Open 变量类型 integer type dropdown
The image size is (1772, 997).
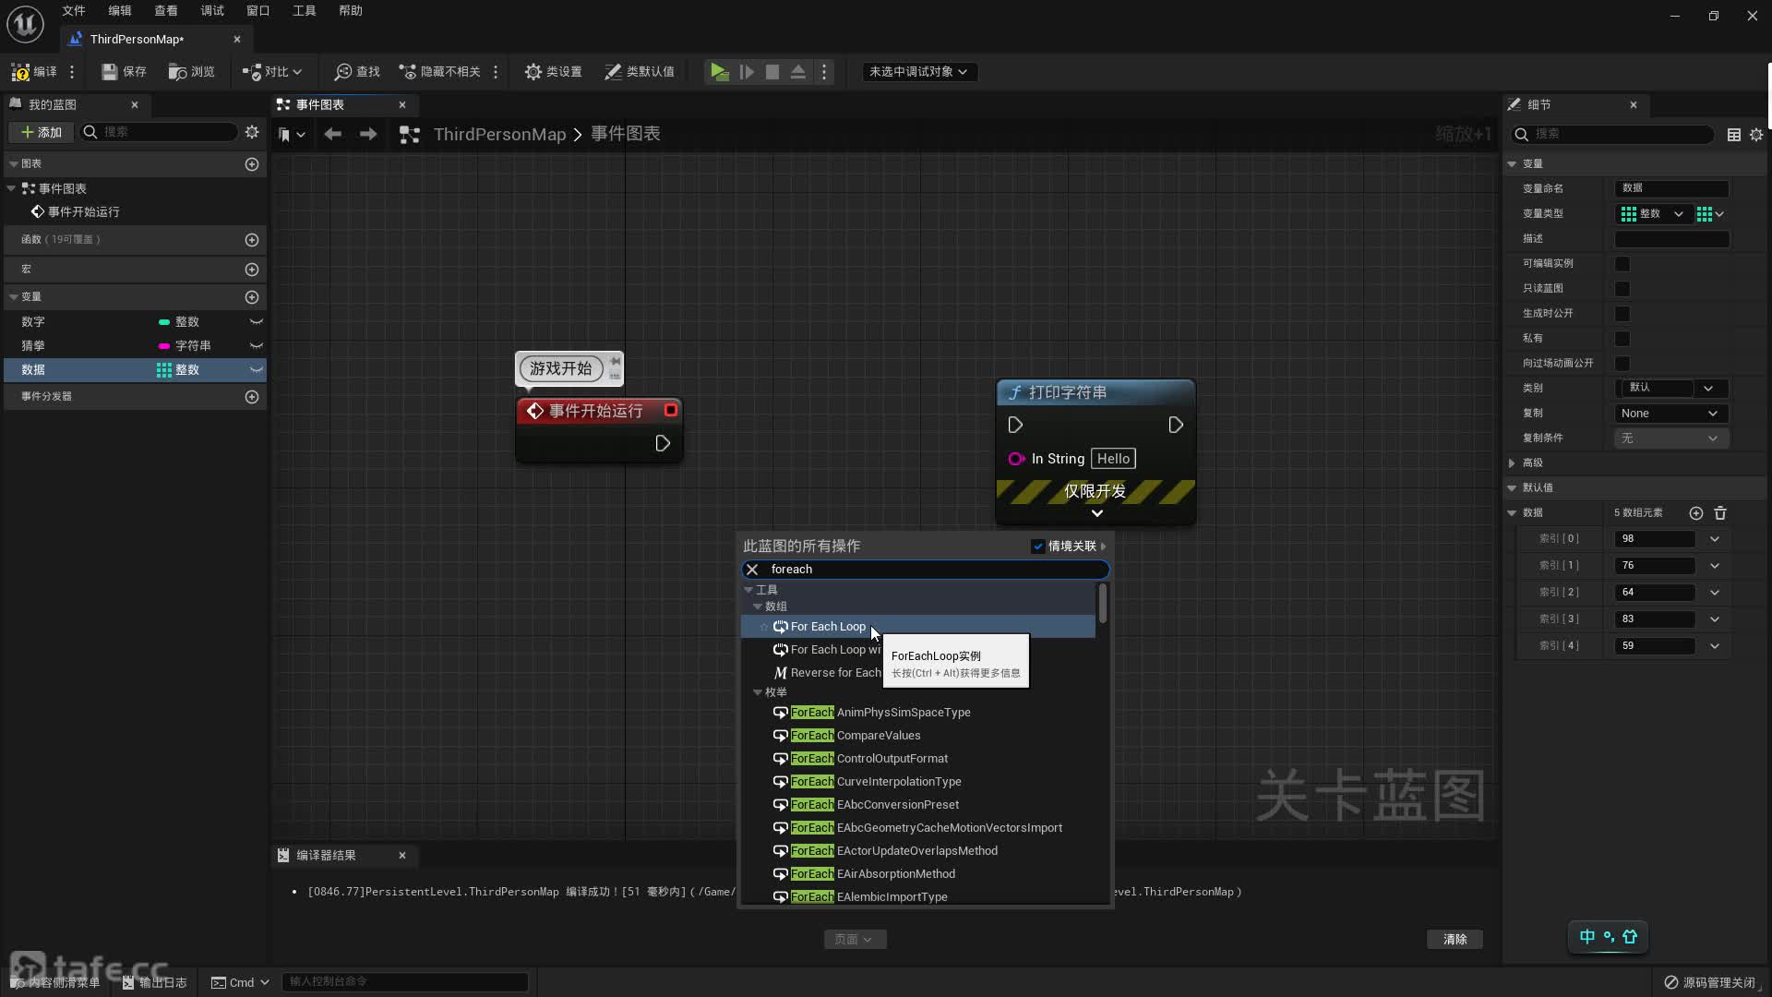(1652, 214)
